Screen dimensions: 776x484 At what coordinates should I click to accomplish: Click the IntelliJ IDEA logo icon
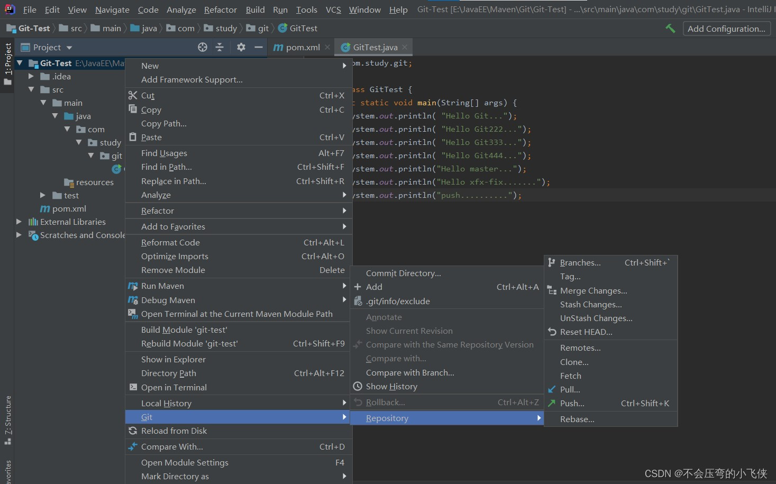(10, 9)
